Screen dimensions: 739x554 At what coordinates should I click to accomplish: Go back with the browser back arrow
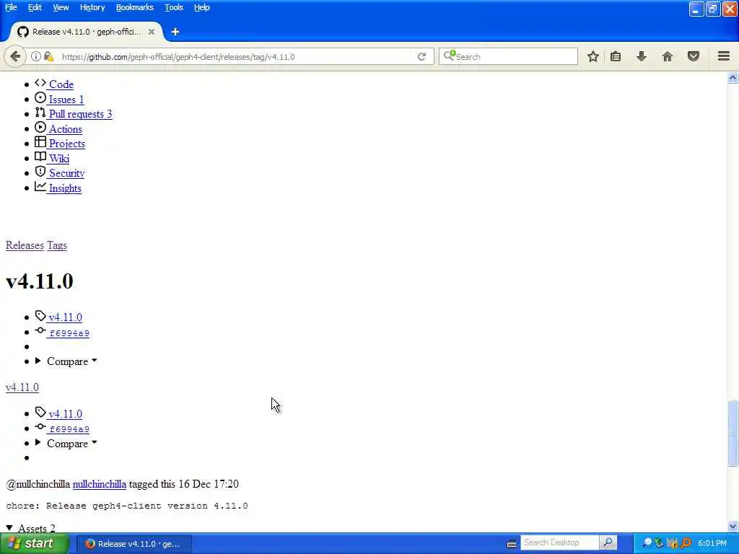[15, 56]
